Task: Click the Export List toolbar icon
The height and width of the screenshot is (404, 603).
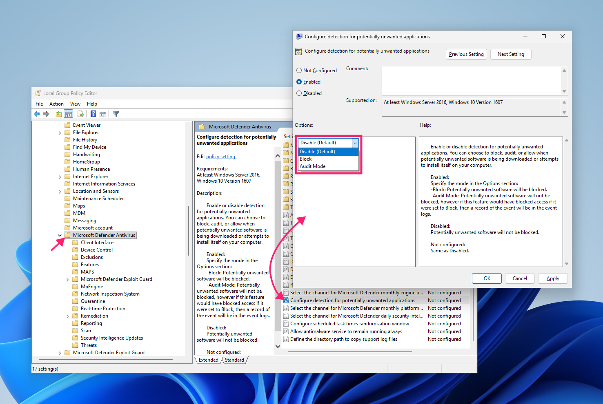Action: tap(80, 114)
